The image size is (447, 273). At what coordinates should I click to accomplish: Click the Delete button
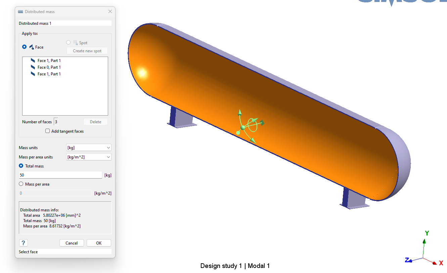click(95, 122)
